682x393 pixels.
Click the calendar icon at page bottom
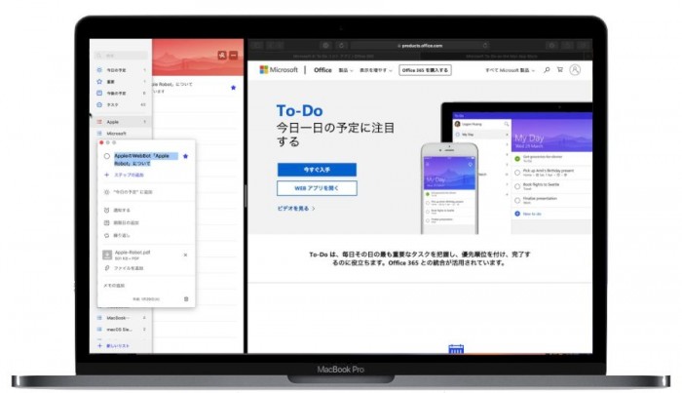[x=456, y=349]
